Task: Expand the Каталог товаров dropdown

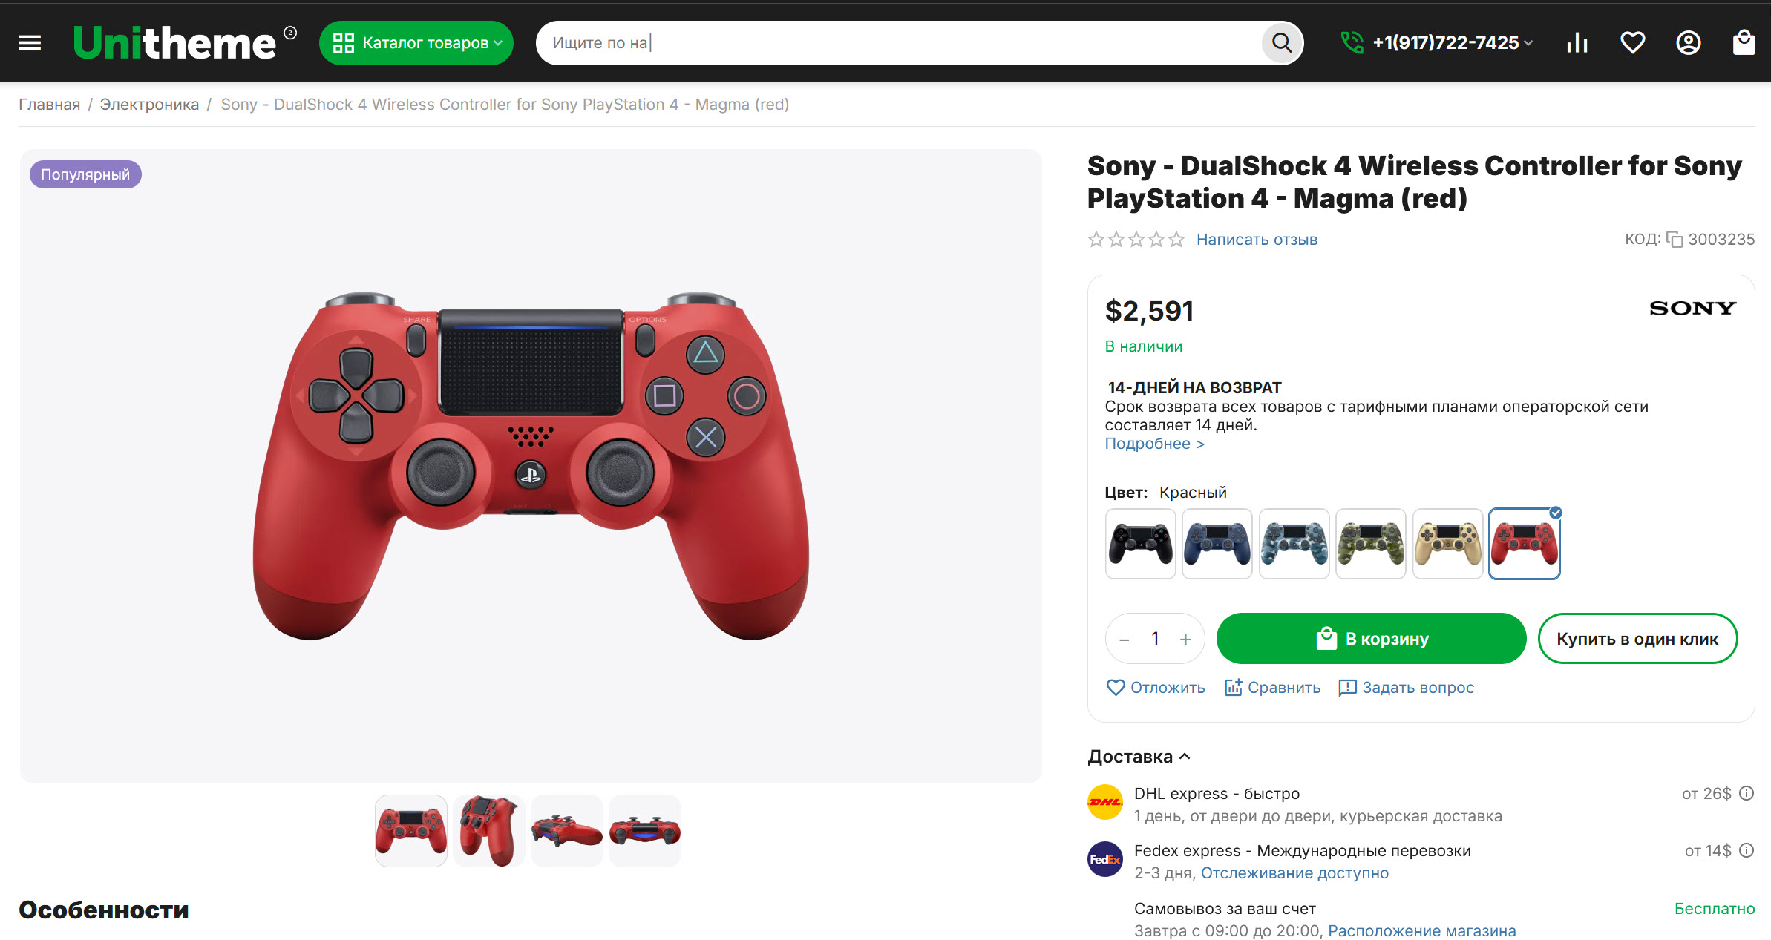Action: point(416,43)
